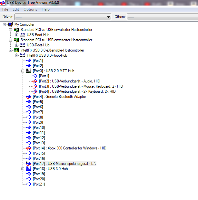
Task: Select the My Computer label
Action: click(25, 24)
